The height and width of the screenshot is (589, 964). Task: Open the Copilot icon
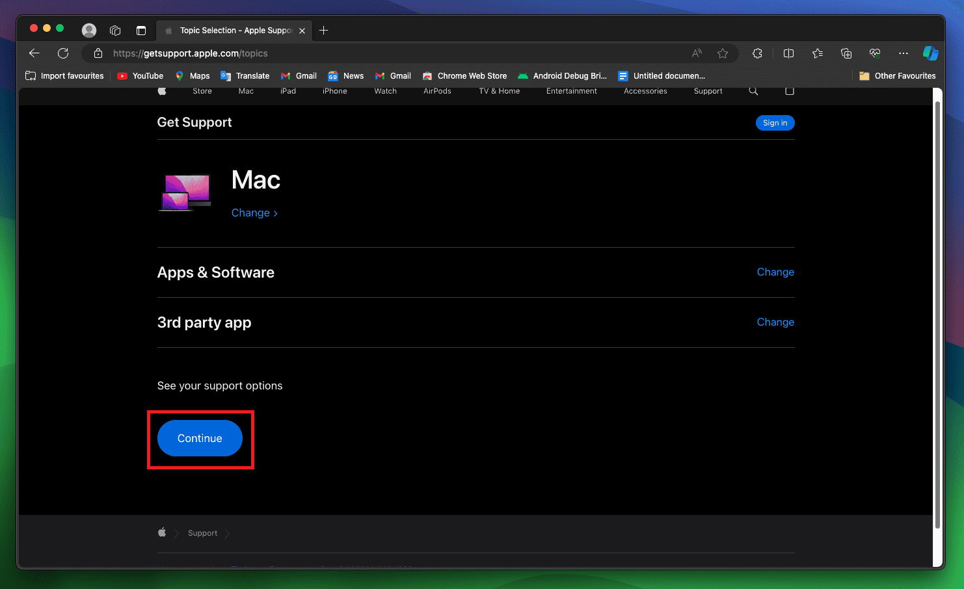[931, 53]
